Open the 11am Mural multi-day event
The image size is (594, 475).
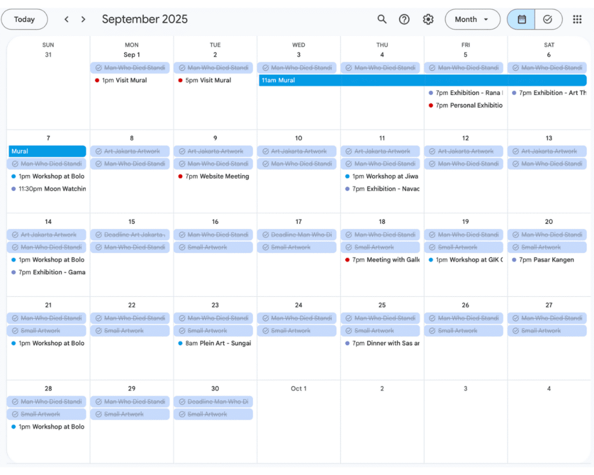point(422,81)
